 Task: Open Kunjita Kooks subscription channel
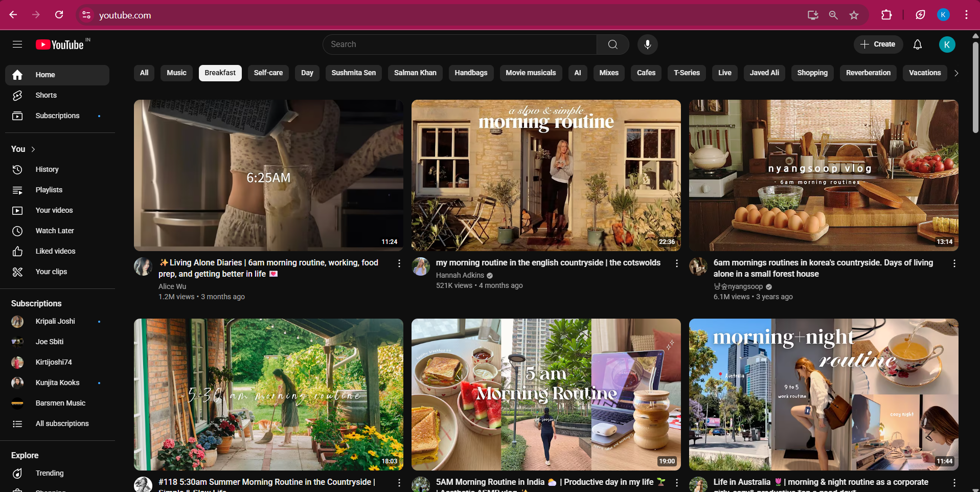[x=57, y=383]
